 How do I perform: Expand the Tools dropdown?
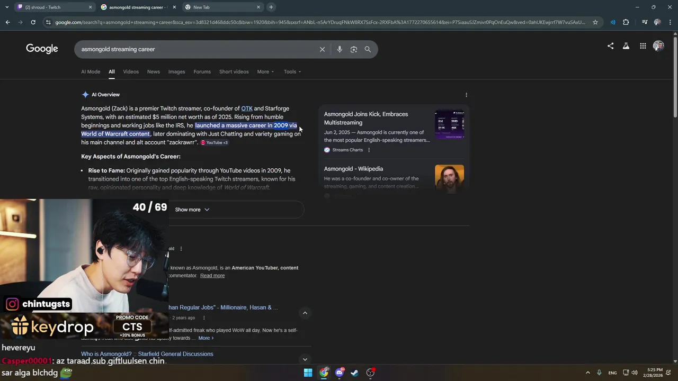(x=292, y=71)
